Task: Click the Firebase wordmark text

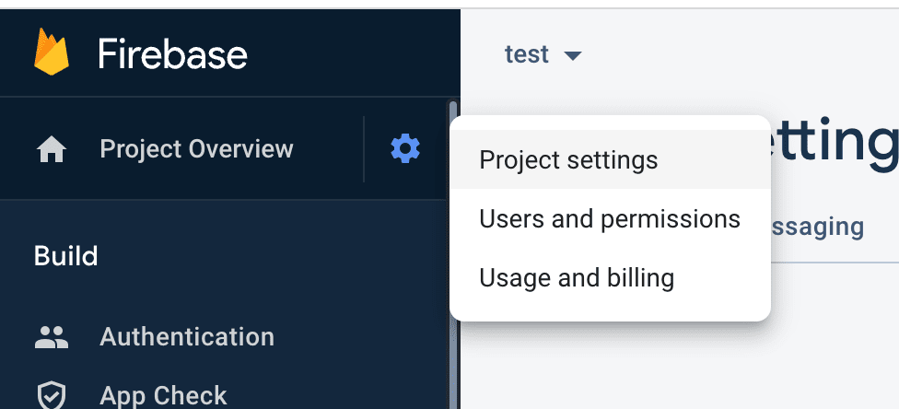Action: [172, 54]
